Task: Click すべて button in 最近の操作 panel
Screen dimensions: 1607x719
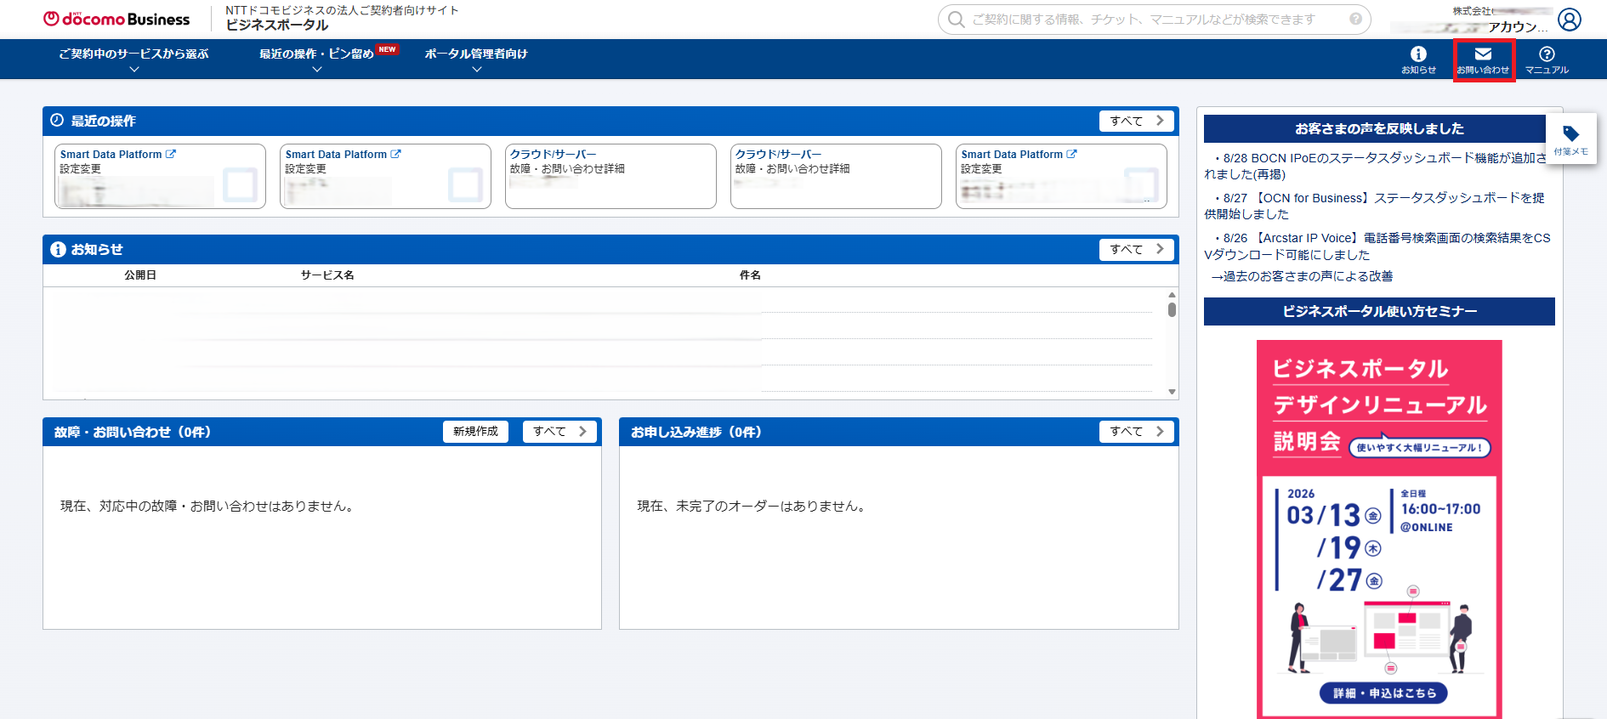Action: coord(1136,121)
